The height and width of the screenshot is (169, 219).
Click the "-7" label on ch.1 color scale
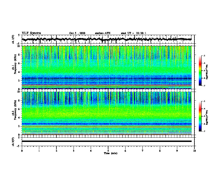coord(204,86)
